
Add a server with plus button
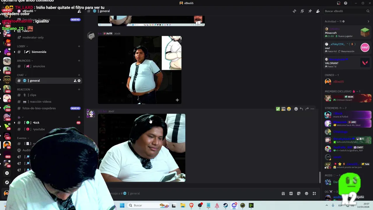[7, 173]
